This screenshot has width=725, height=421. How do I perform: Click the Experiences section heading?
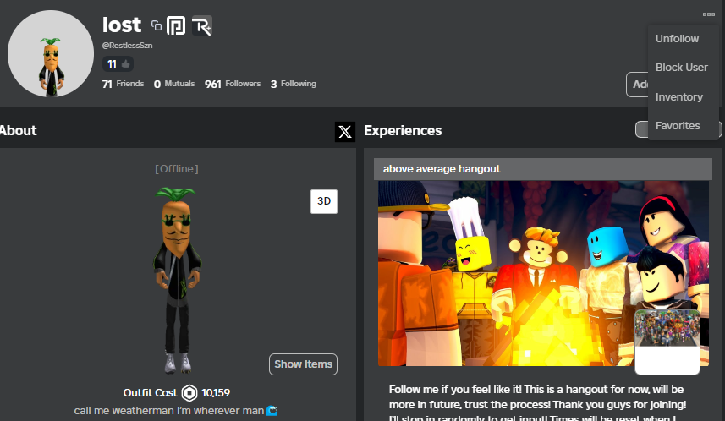point(403,131)
